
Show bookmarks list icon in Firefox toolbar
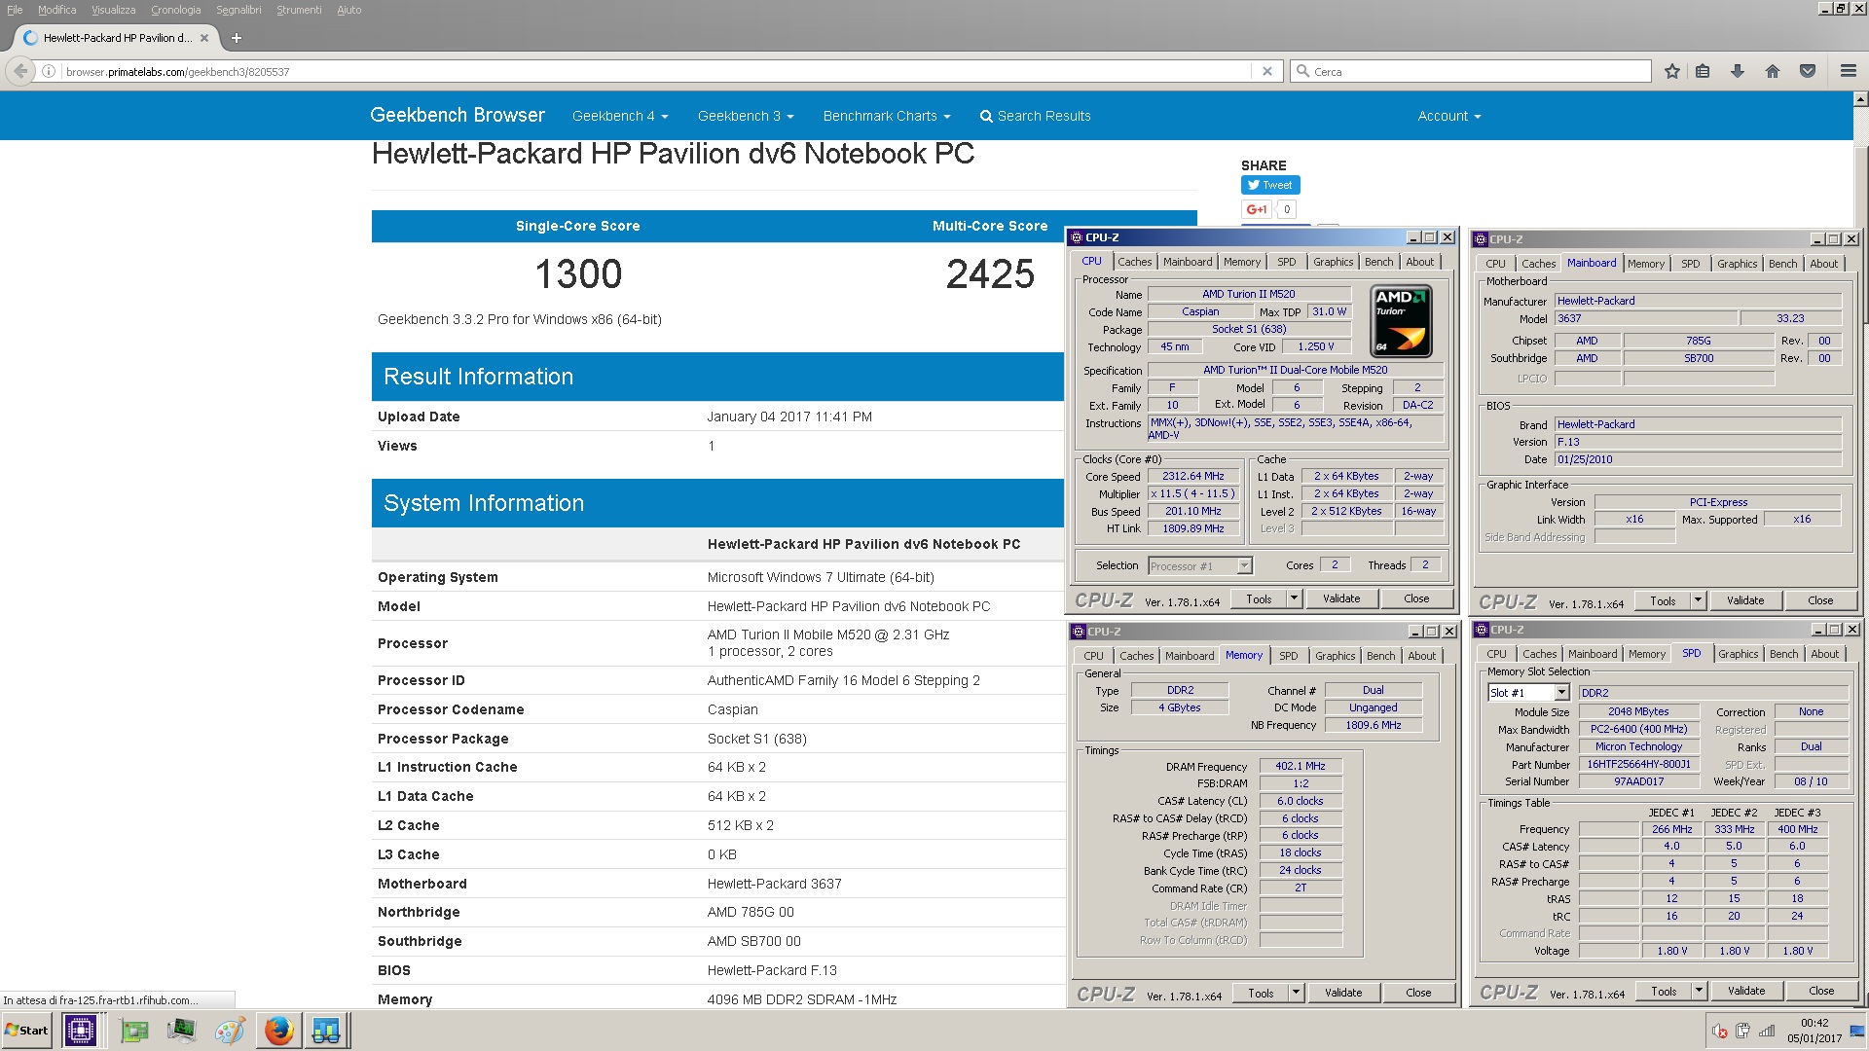tap(1703, 71)
